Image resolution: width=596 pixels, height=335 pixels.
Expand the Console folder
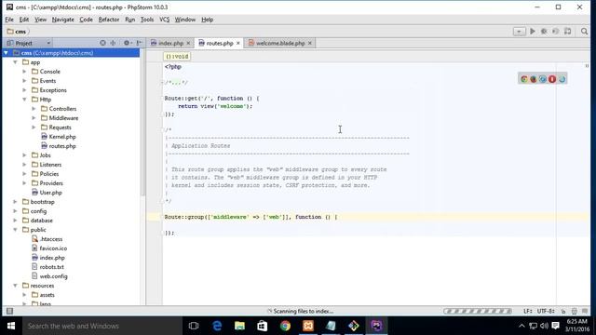pos(24,72)
